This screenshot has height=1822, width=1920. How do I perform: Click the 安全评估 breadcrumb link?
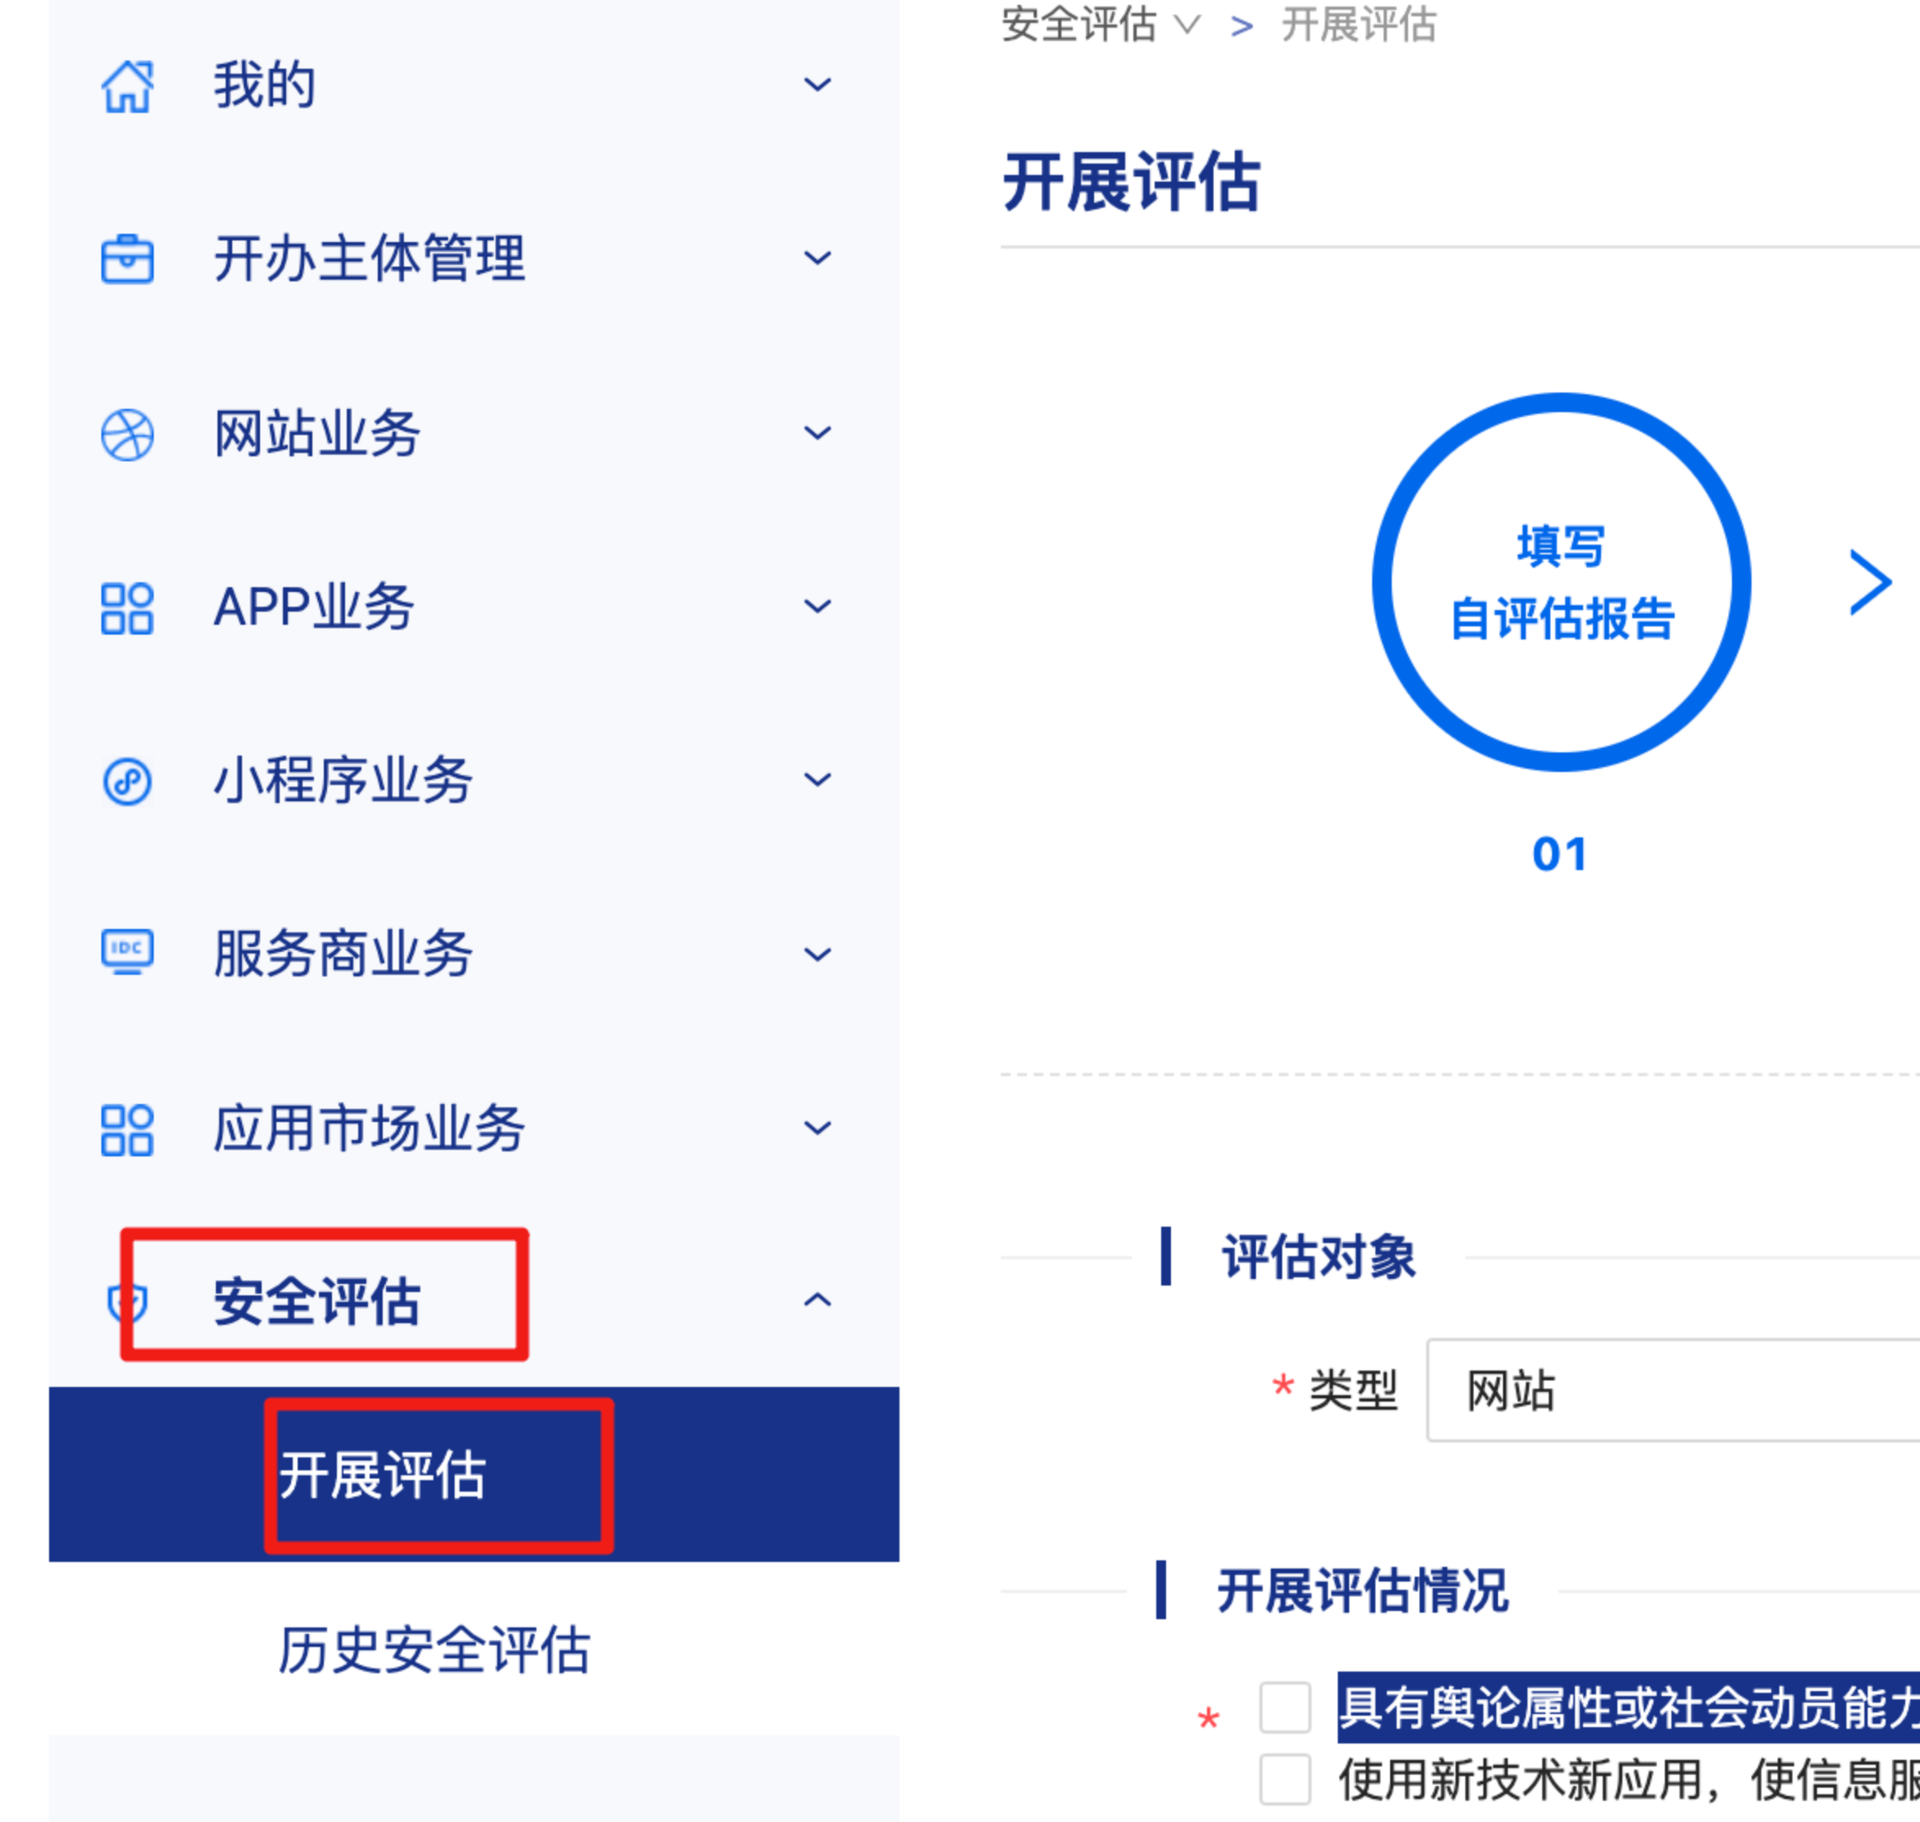click(1079, 25)
